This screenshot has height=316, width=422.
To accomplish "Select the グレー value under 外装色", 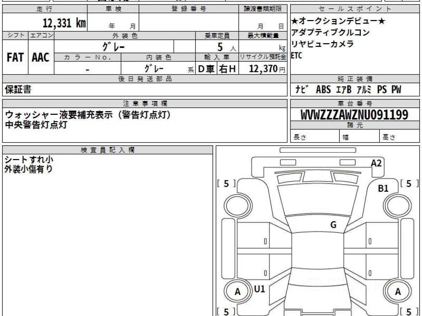I will [114, 46].
